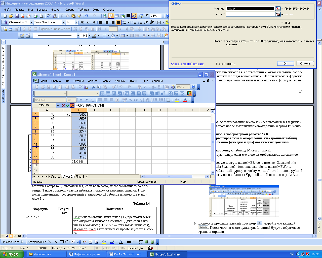Select Excel column header G
Image resolution: width=322 pixels, height=258 pixels.
(143, 110)
